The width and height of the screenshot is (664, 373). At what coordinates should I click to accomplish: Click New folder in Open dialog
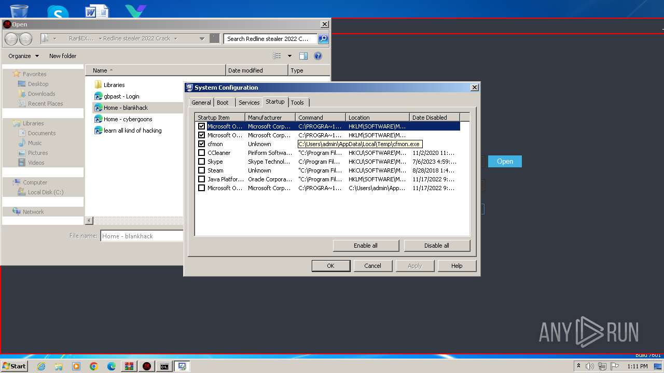pyautogui.click(x=63, y=56)
